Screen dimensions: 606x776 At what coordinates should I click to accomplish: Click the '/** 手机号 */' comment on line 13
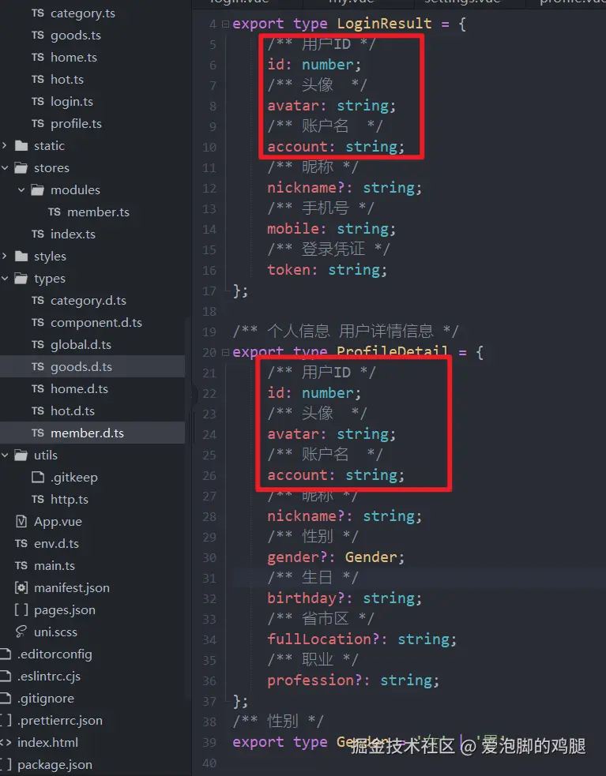pos(321,208)
